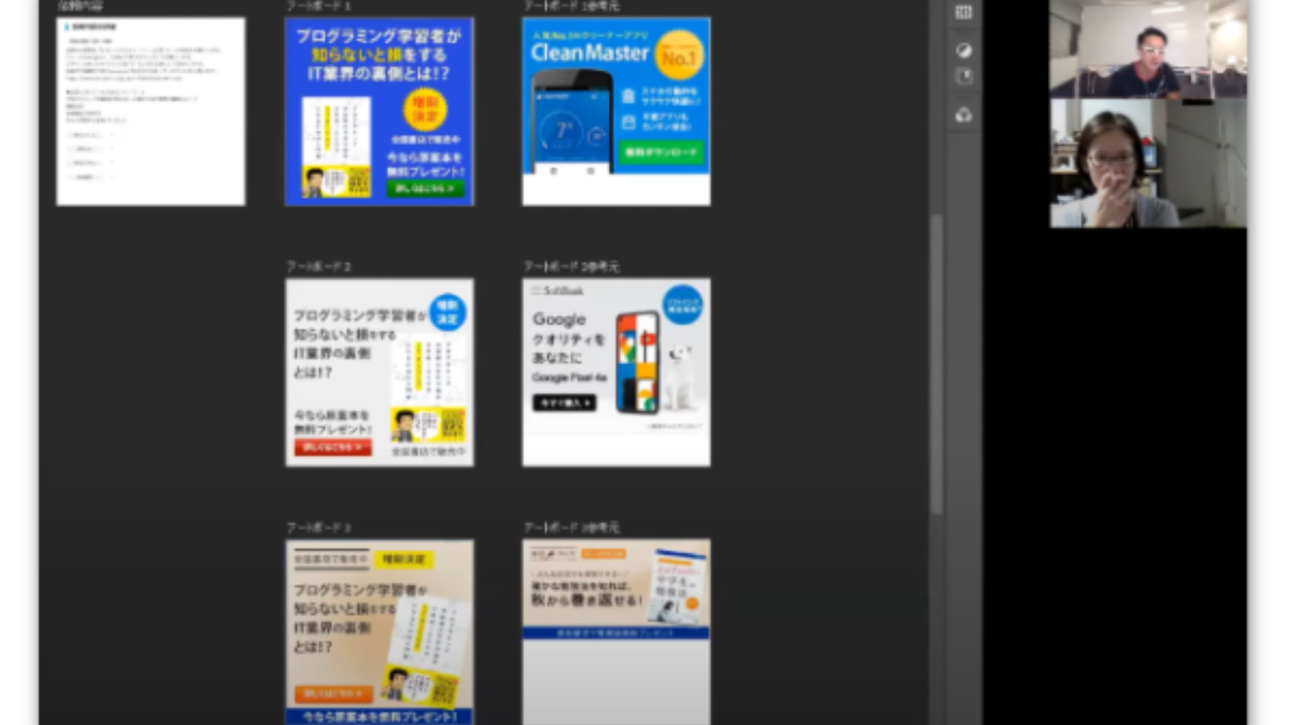The height and width of the screenshot is (725, 1290).
Task: Open the cloud-shaped Libraries panel icon
Action: [963, 115]
